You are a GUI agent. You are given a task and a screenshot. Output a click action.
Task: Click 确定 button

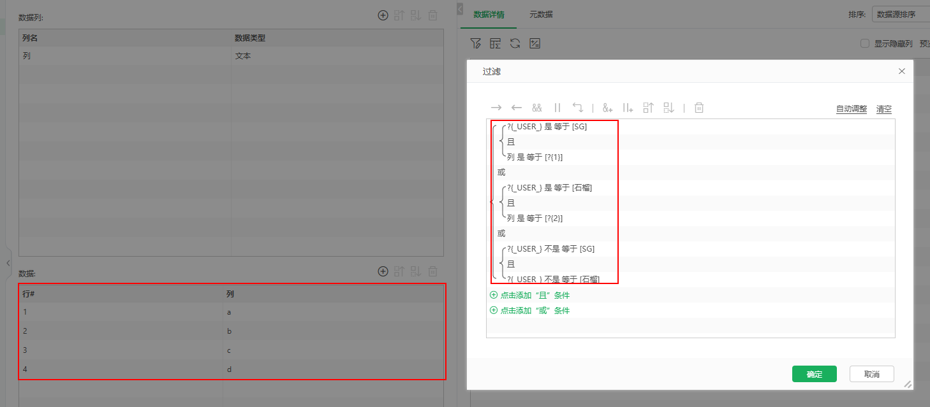pos(815,374)
